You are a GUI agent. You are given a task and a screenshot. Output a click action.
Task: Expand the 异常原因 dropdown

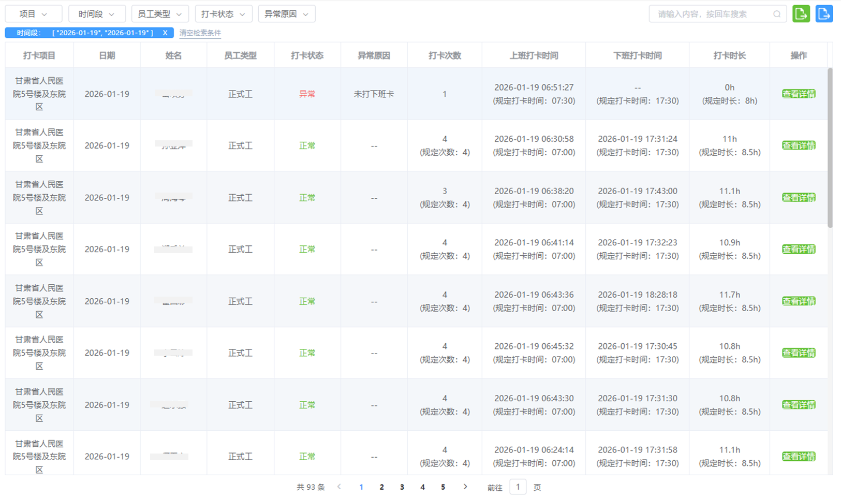coord(286,14)
